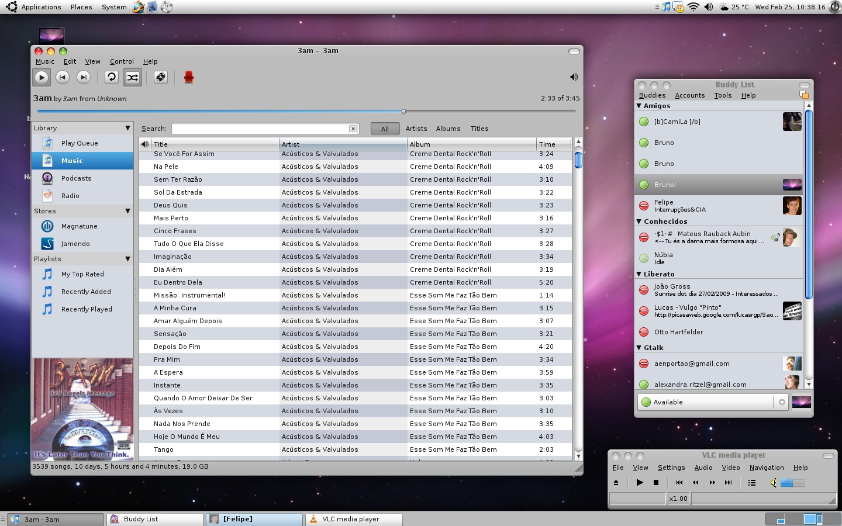Viewport: 842px width, 526px height.
Task: Click VLC previous track button
Action: (x=679, y=483)
